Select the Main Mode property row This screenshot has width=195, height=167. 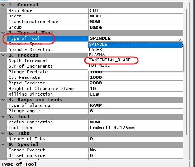pos(95,10)
